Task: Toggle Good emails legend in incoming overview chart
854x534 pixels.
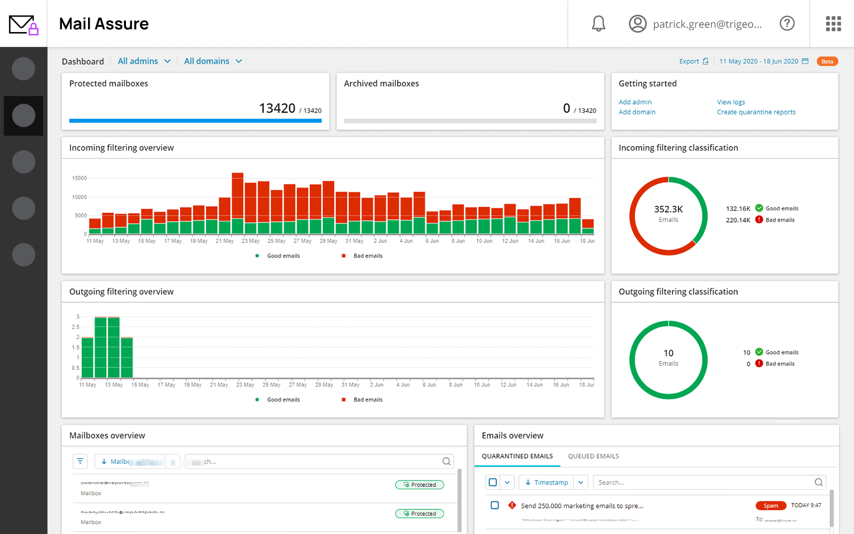Action: [x=278, y=256]
